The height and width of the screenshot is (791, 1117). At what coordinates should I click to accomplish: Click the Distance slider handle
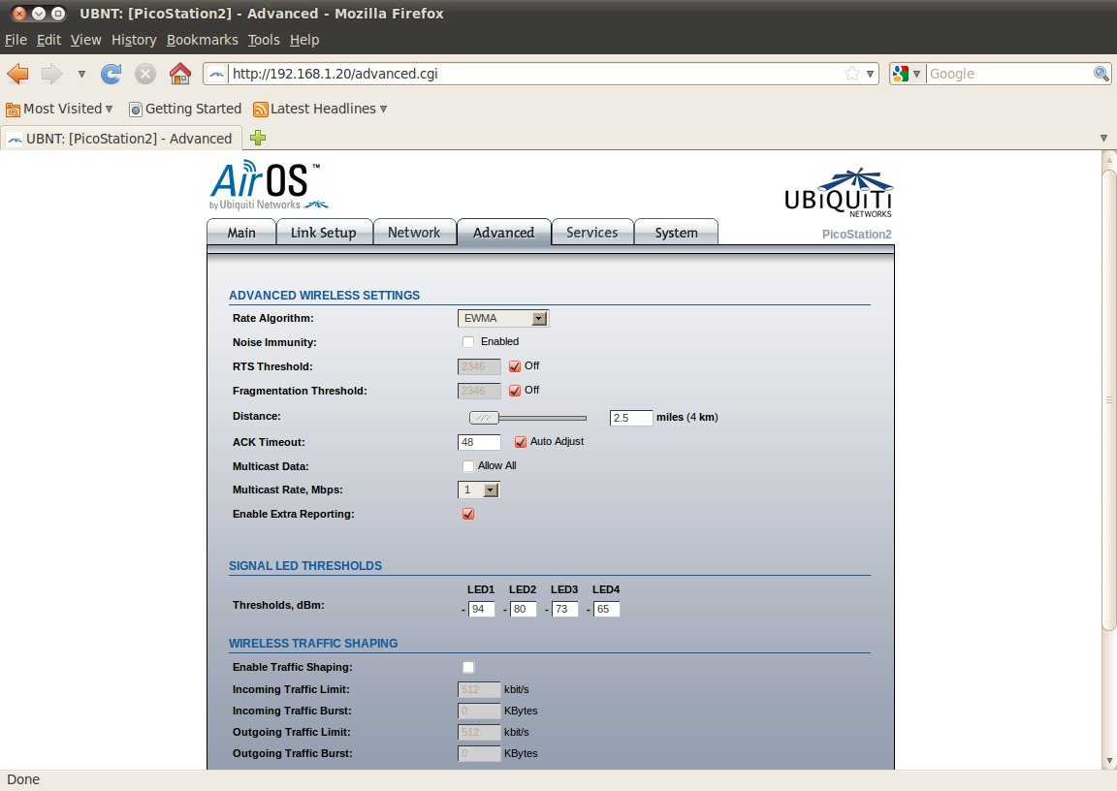click(484, 418)
